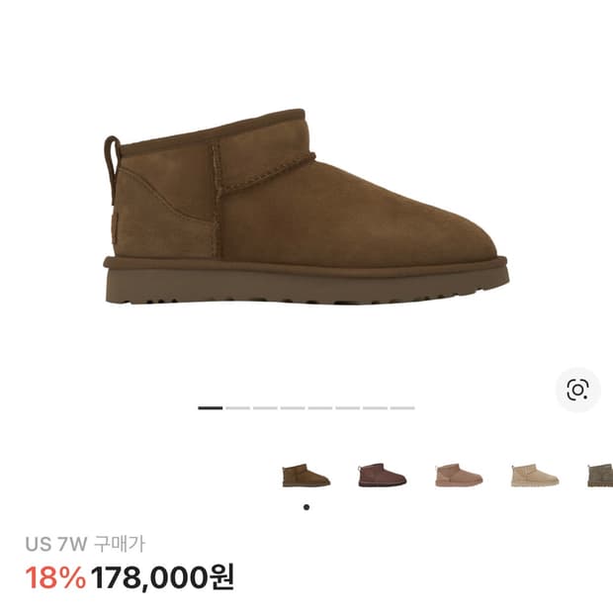Jump to the last image indicator bar
Image resolution: width=613 pixels, height=613 pixels.
click(402, 408)
